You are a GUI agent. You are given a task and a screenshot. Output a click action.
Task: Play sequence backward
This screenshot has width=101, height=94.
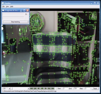pyautogui.click(x=38, y=88)
